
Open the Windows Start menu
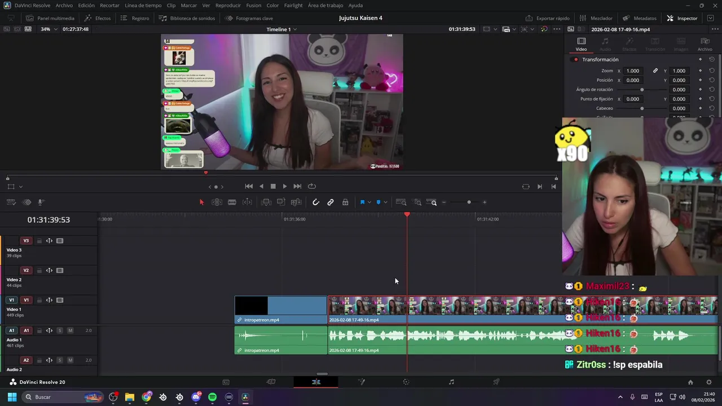12,397
